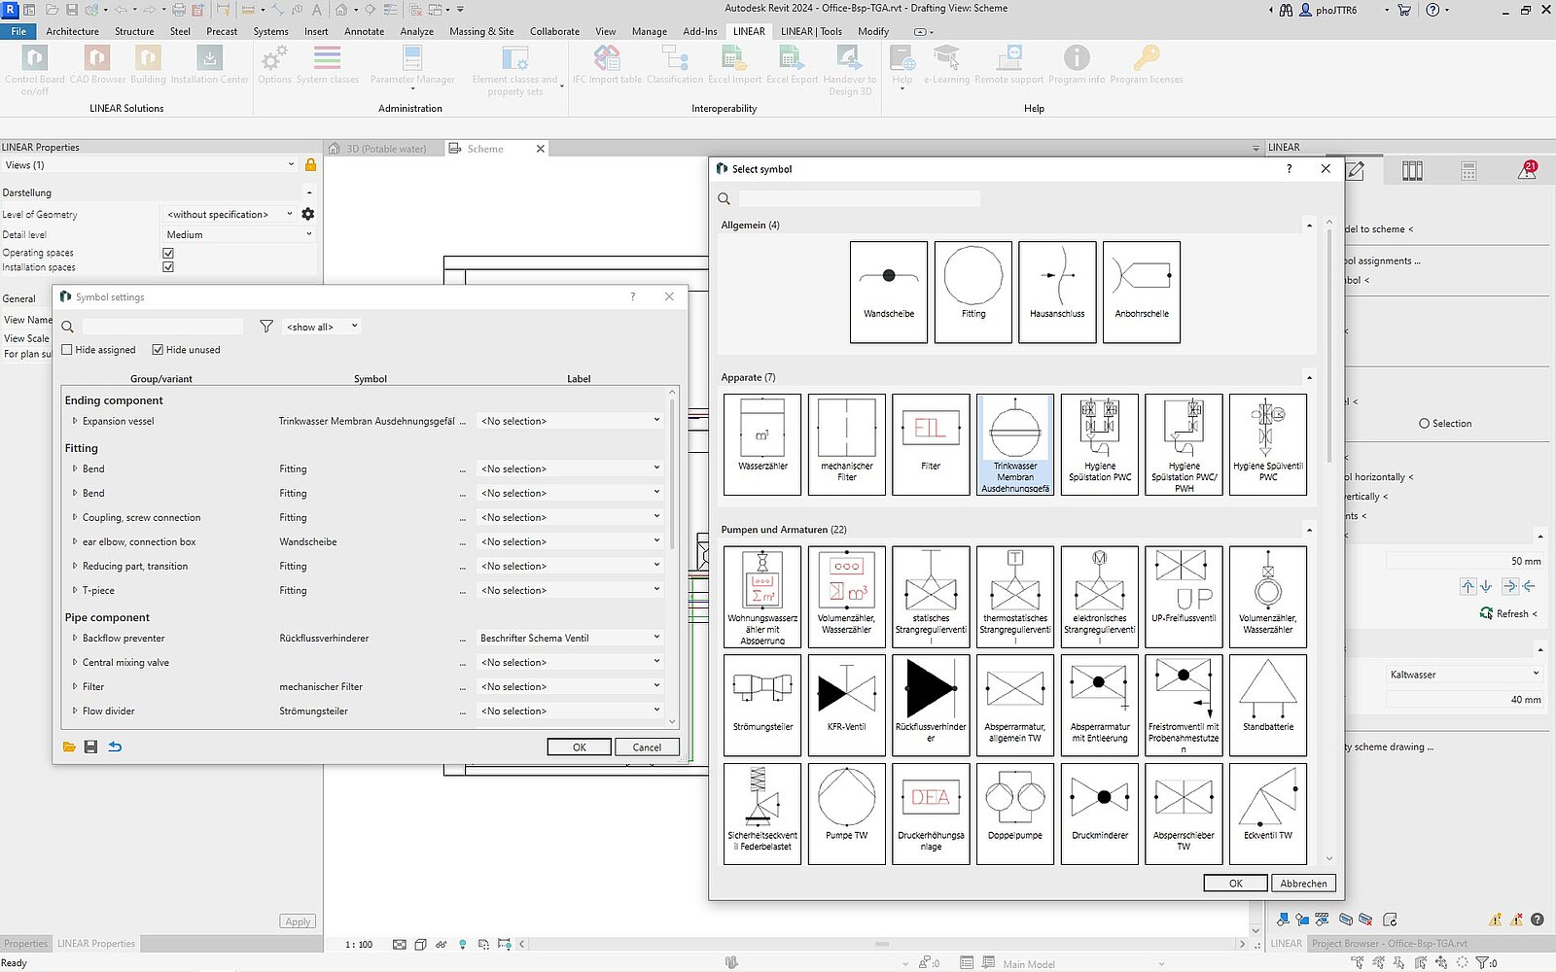Select the Druckminderer symbol
1556x972 pixels.
(x=1099, y=813)
